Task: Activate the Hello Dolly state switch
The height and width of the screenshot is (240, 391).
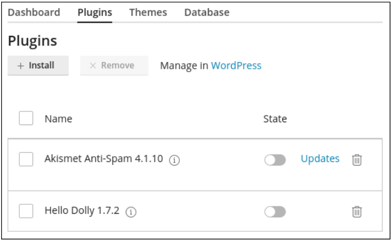Action: (x=275, y=212)
